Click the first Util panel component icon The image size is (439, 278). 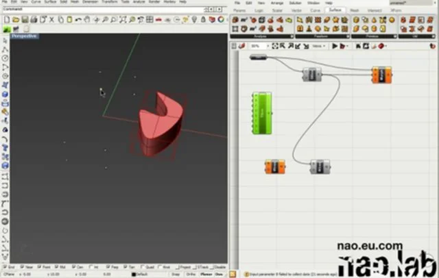coord(403,20)
